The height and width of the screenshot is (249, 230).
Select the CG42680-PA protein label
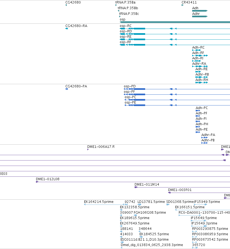click(x=76, y=86)
